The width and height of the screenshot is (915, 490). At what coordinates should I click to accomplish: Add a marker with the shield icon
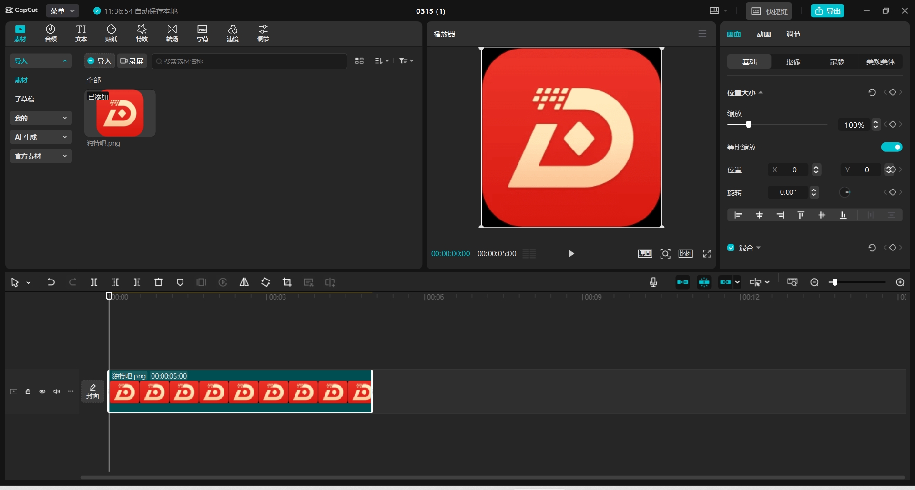point(180,282)
